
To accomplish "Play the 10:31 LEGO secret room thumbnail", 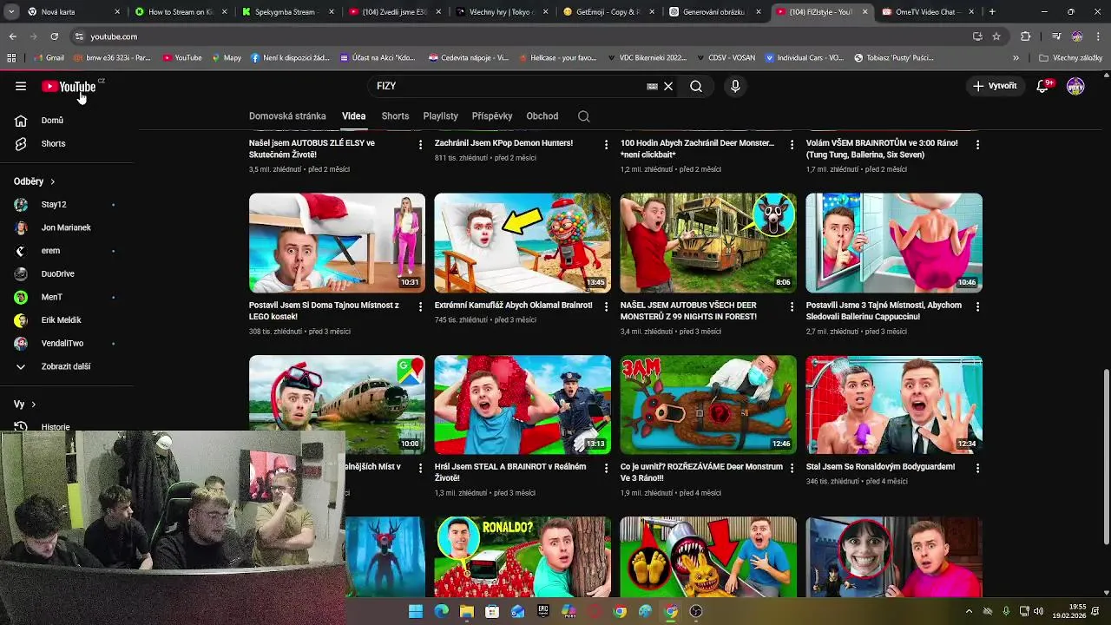I will tap(337, 243).
